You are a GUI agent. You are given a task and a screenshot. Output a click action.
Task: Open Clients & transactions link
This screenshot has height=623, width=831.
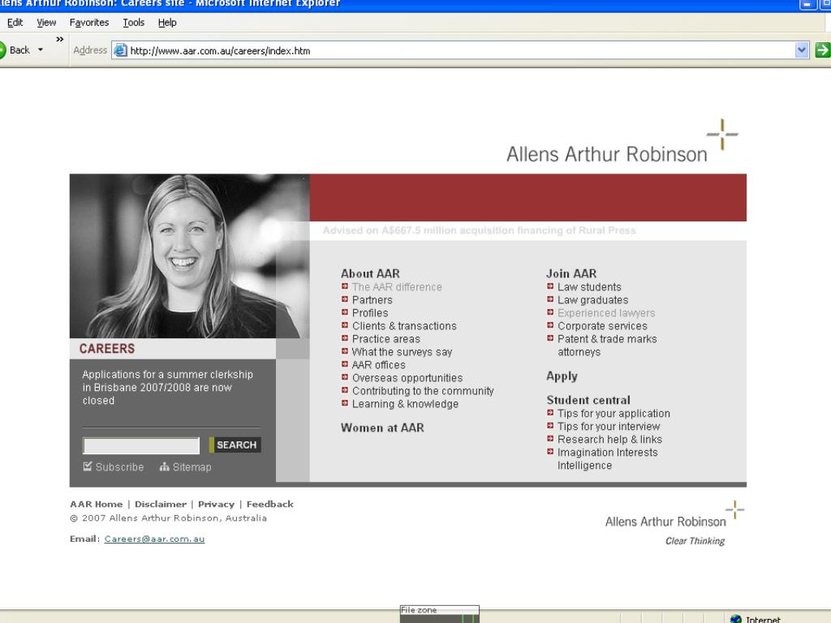coord(404,326)
